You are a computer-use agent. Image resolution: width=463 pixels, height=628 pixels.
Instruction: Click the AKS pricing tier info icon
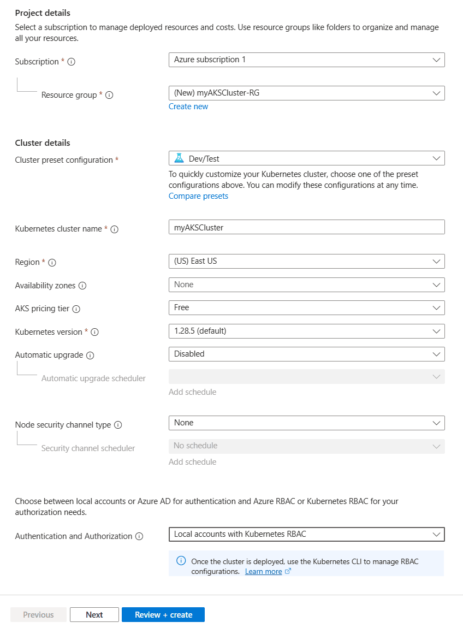tap(77, 309)
